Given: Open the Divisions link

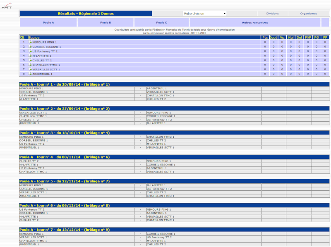Looking at the screenshot, I should [x=272, y=14].
